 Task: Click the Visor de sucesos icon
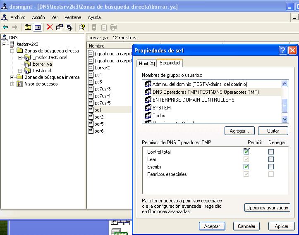click(x=20, y=84)
